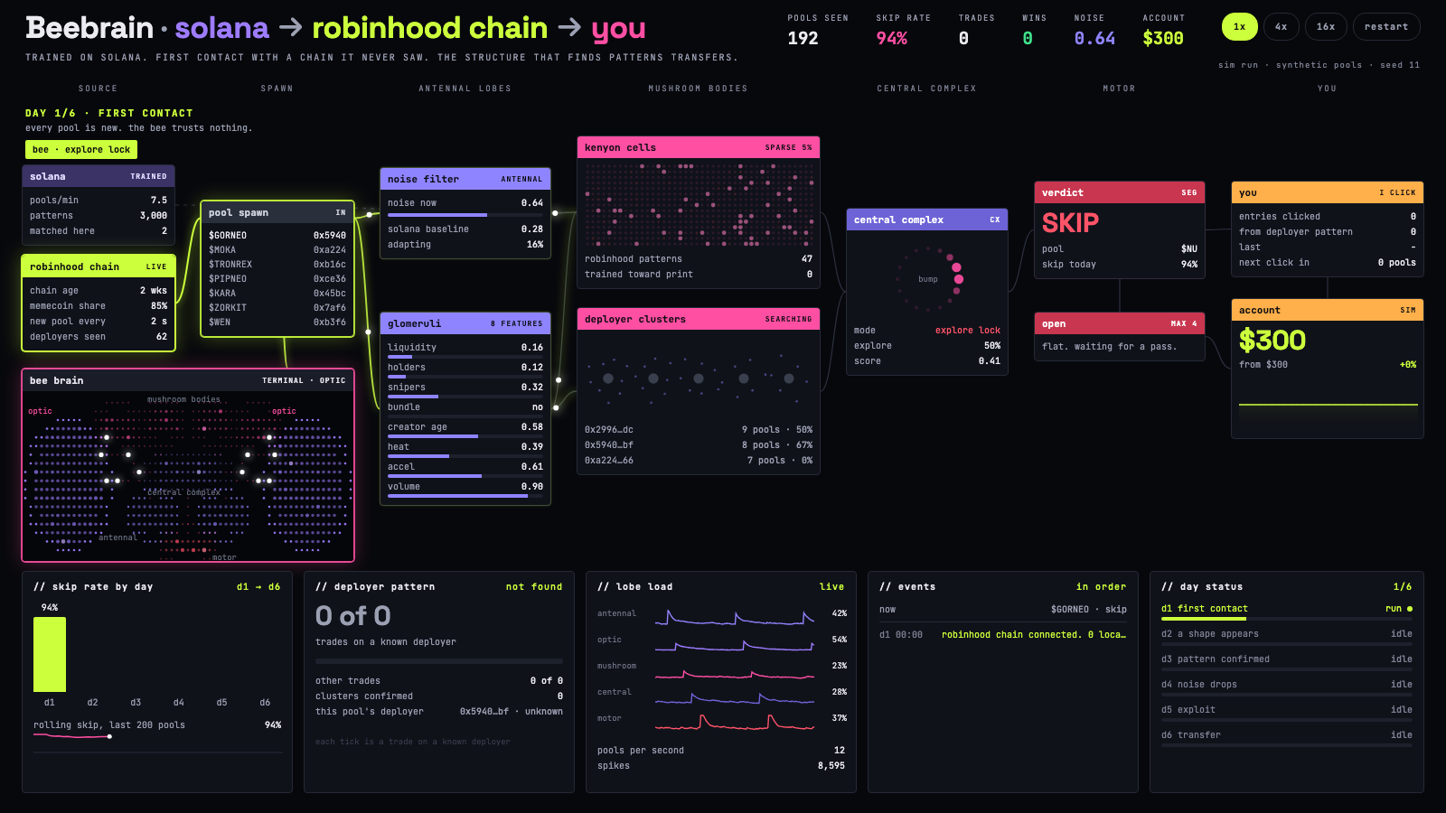
Task: Click the spikes count 8,595
Action: pyautogui.click(x=831, y=766)
